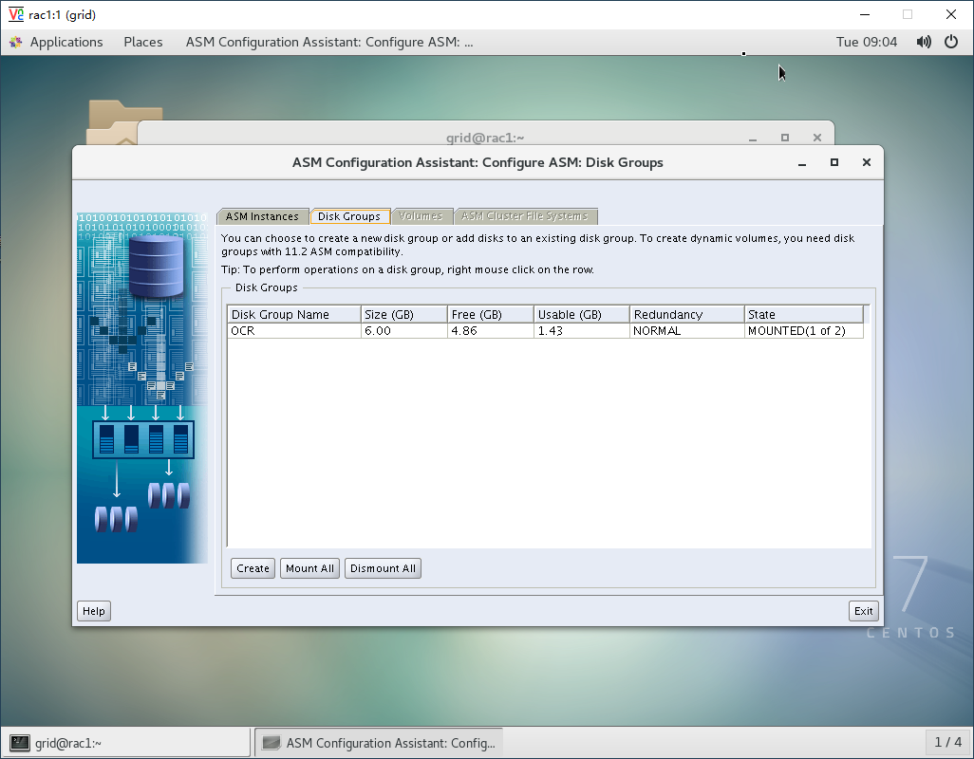Click the State column header
The height and width of the screenshot is (759, 974).
[804, 315]
